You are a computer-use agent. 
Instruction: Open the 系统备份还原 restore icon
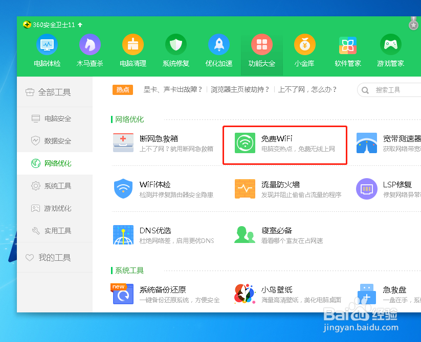pos(122,294)
